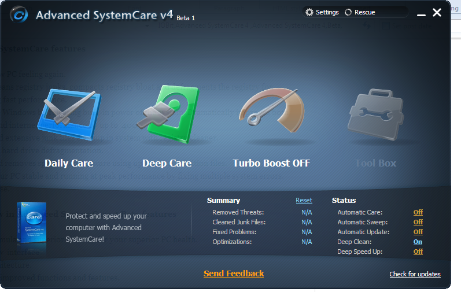Select the Daily Care label
This screenshot has height=292, width=461.
69,163
